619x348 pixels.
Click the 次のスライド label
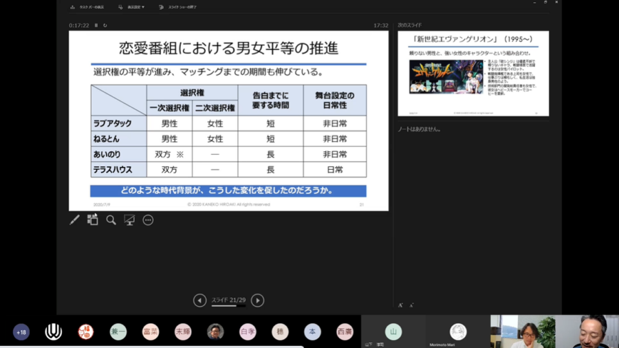[x=410, y=25]
